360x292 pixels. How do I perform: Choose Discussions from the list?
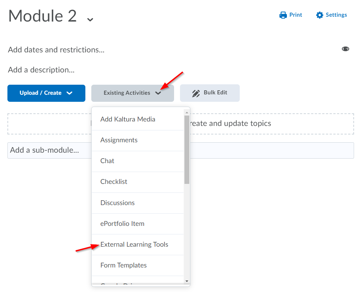pyautogui.click(x=117, y=203)
